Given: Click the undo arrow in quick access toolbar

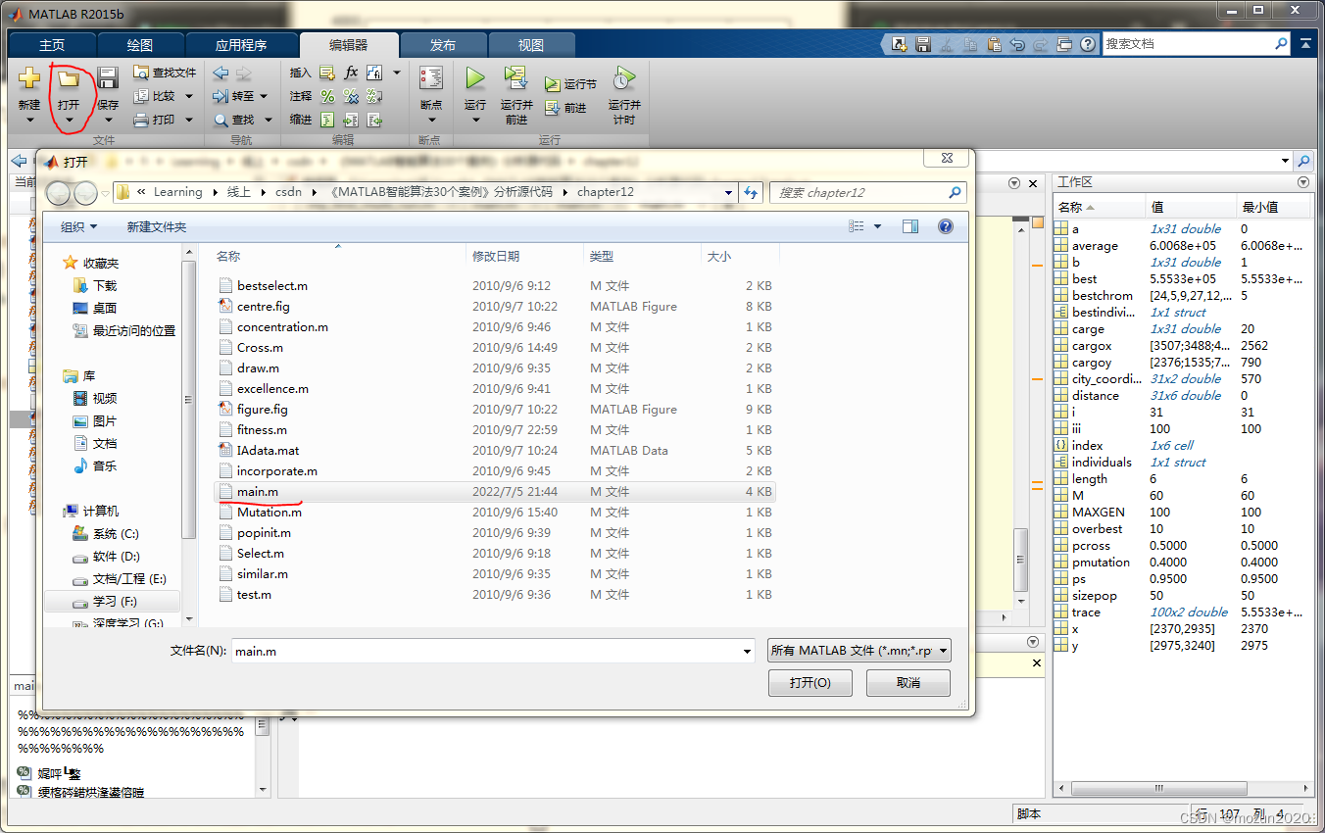Looking at the screenshot, I should pyautogui.click(x=1017, y=44).
